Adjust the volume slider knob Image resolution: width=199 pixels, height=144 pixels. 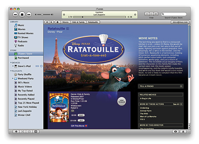click(x=42, y=15)
